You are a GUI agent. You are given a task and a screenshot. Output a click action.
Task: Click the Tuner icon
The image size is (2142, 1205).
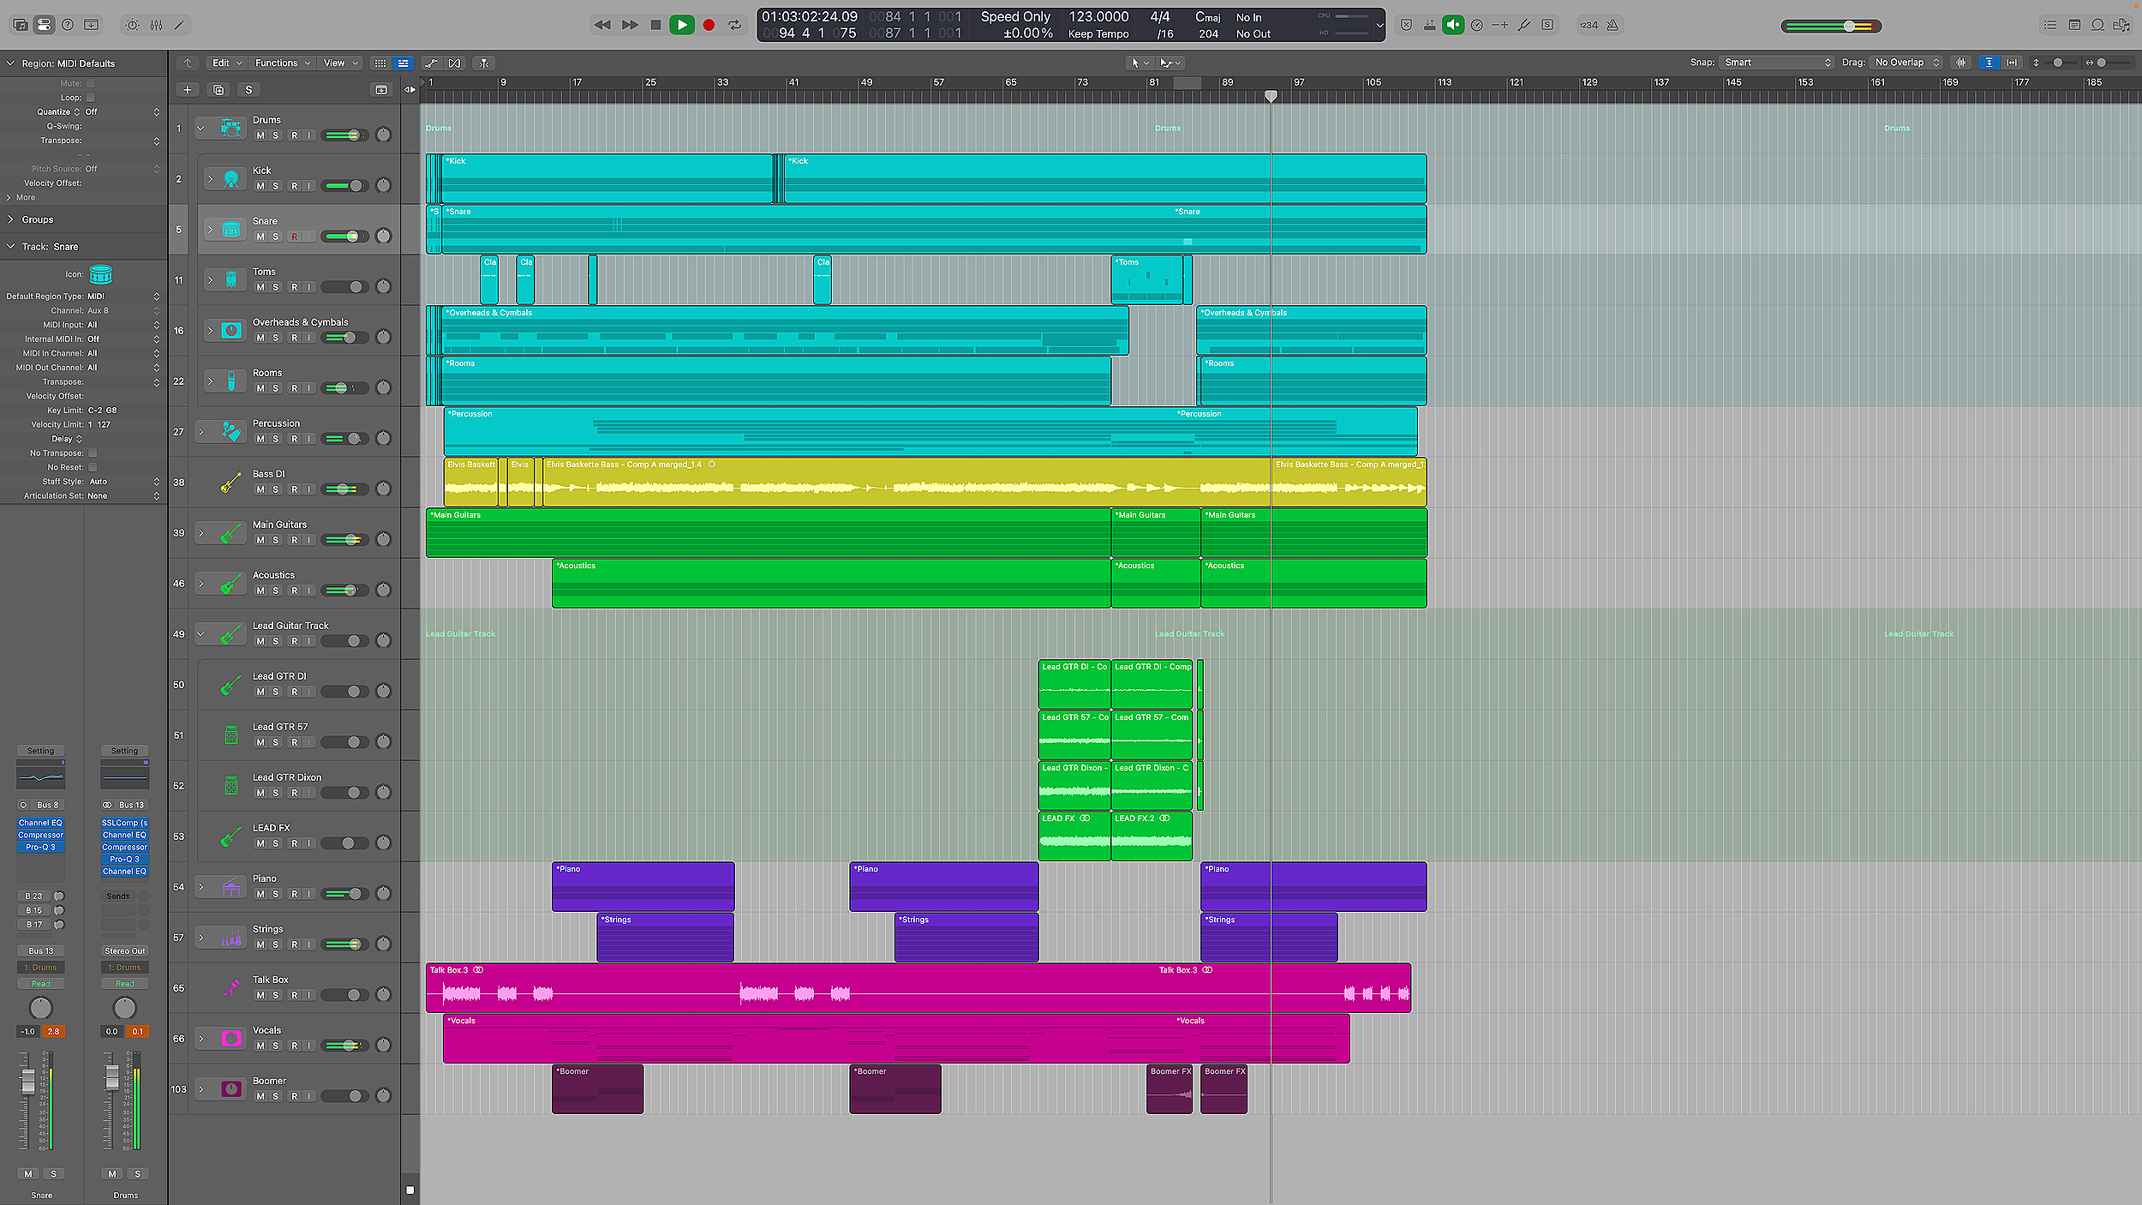point(1524,25)
